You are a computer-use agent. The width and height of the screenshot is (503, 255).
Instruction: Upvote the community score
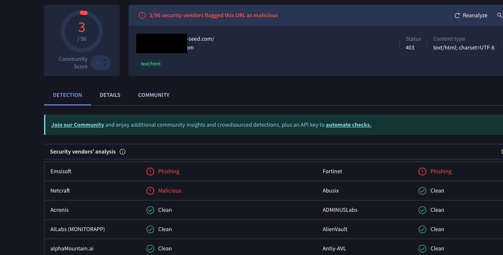point(105,60)
